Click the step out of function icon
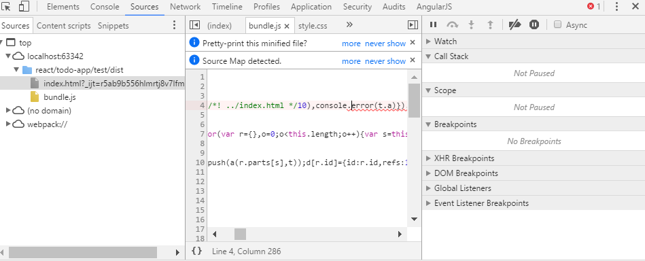645x261 pixels. (490, 24)
